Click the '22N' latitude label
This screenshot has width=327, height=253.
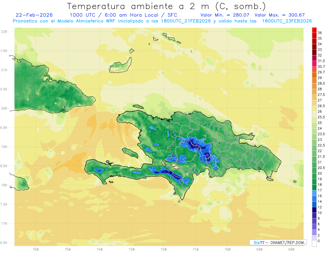click(4, 32)
